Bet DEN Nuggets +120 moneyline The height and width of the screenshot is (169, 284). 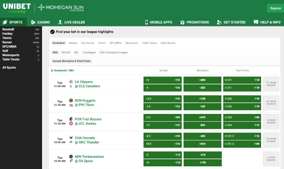coord(202,99)
